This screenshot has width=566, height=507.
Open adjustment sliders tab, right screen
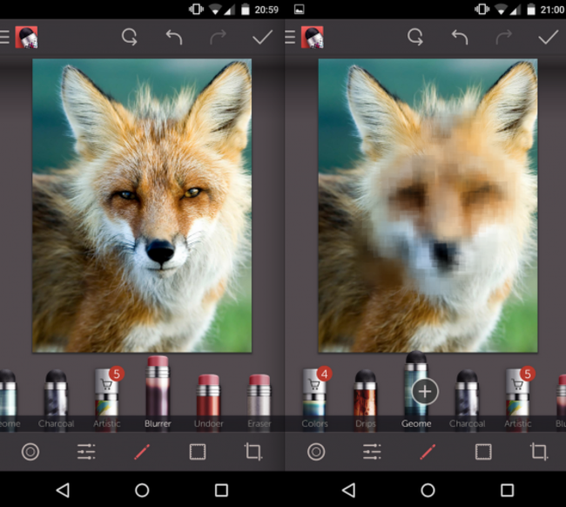click(x=372, y=452)
